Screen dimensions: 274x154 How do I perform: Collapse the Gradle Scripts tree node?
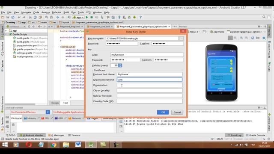(6, 34)
